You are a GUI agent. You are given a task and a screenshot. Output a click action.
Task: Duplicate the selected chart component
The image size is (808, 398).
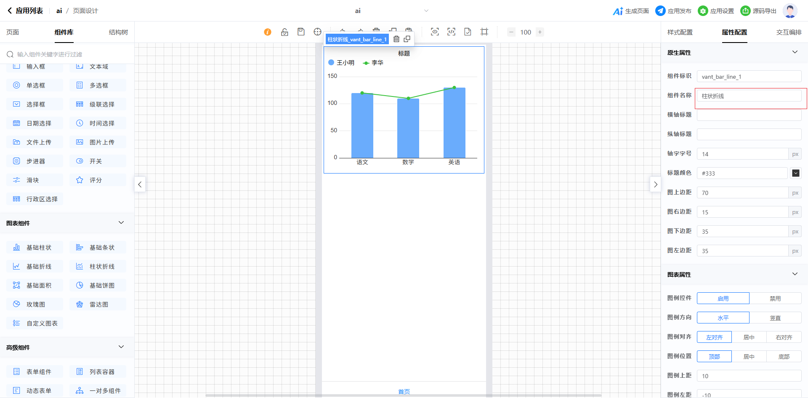[x=407, y=39]
